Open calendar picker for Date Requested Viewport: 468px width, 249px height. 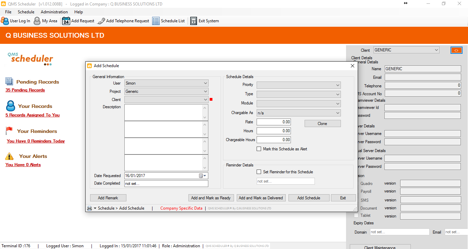click(x=203, y=176)
